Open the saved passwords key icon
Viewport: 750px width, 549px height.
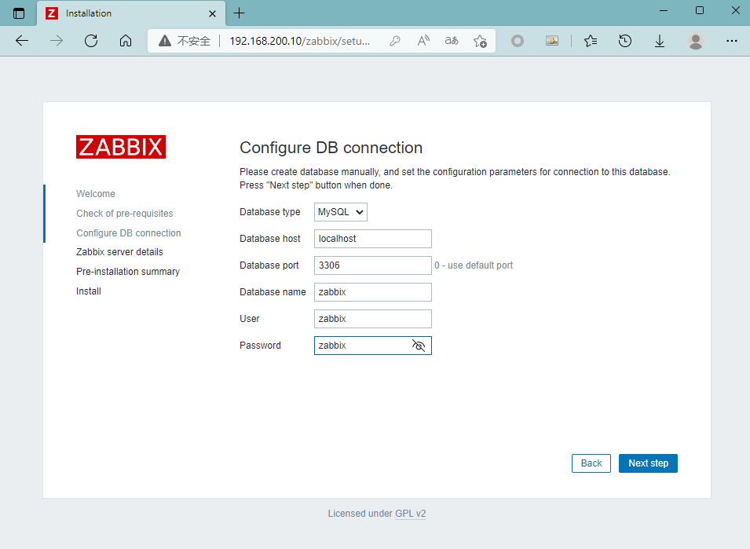pyautogui.click(x=394, y=41)
